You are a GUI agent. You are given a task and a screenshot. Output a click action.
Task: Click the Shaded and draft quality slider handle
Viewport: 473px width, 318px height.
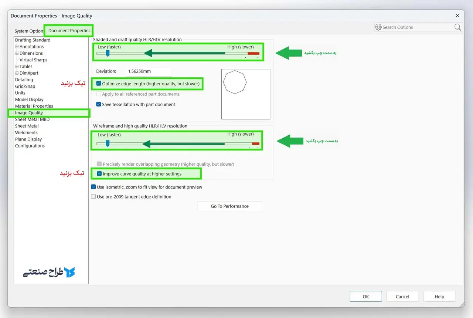click(108, 53)
